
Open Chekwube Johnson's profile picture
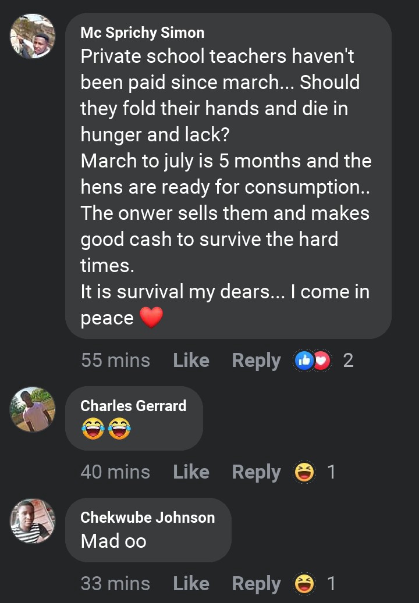pos(33,521)
